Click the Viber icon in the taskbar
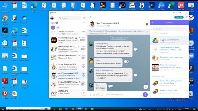198x111 pixels. click(79, 109)
